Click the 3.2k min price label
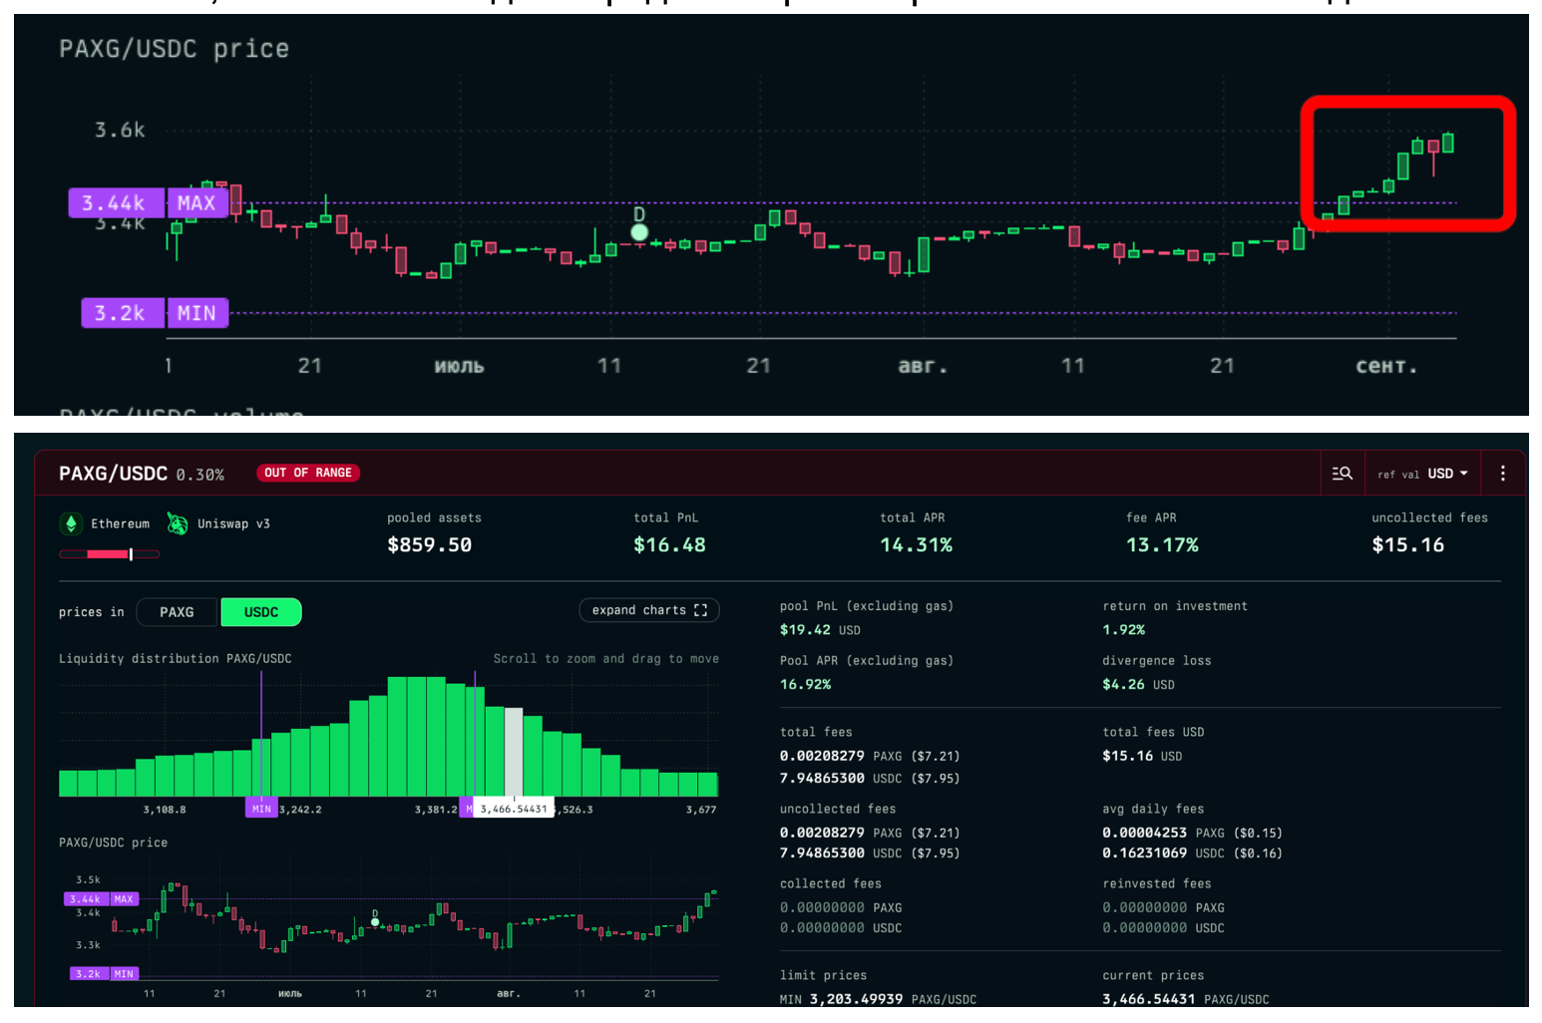This screenshot has height=1023, width=1542. (x=122, y=313)
